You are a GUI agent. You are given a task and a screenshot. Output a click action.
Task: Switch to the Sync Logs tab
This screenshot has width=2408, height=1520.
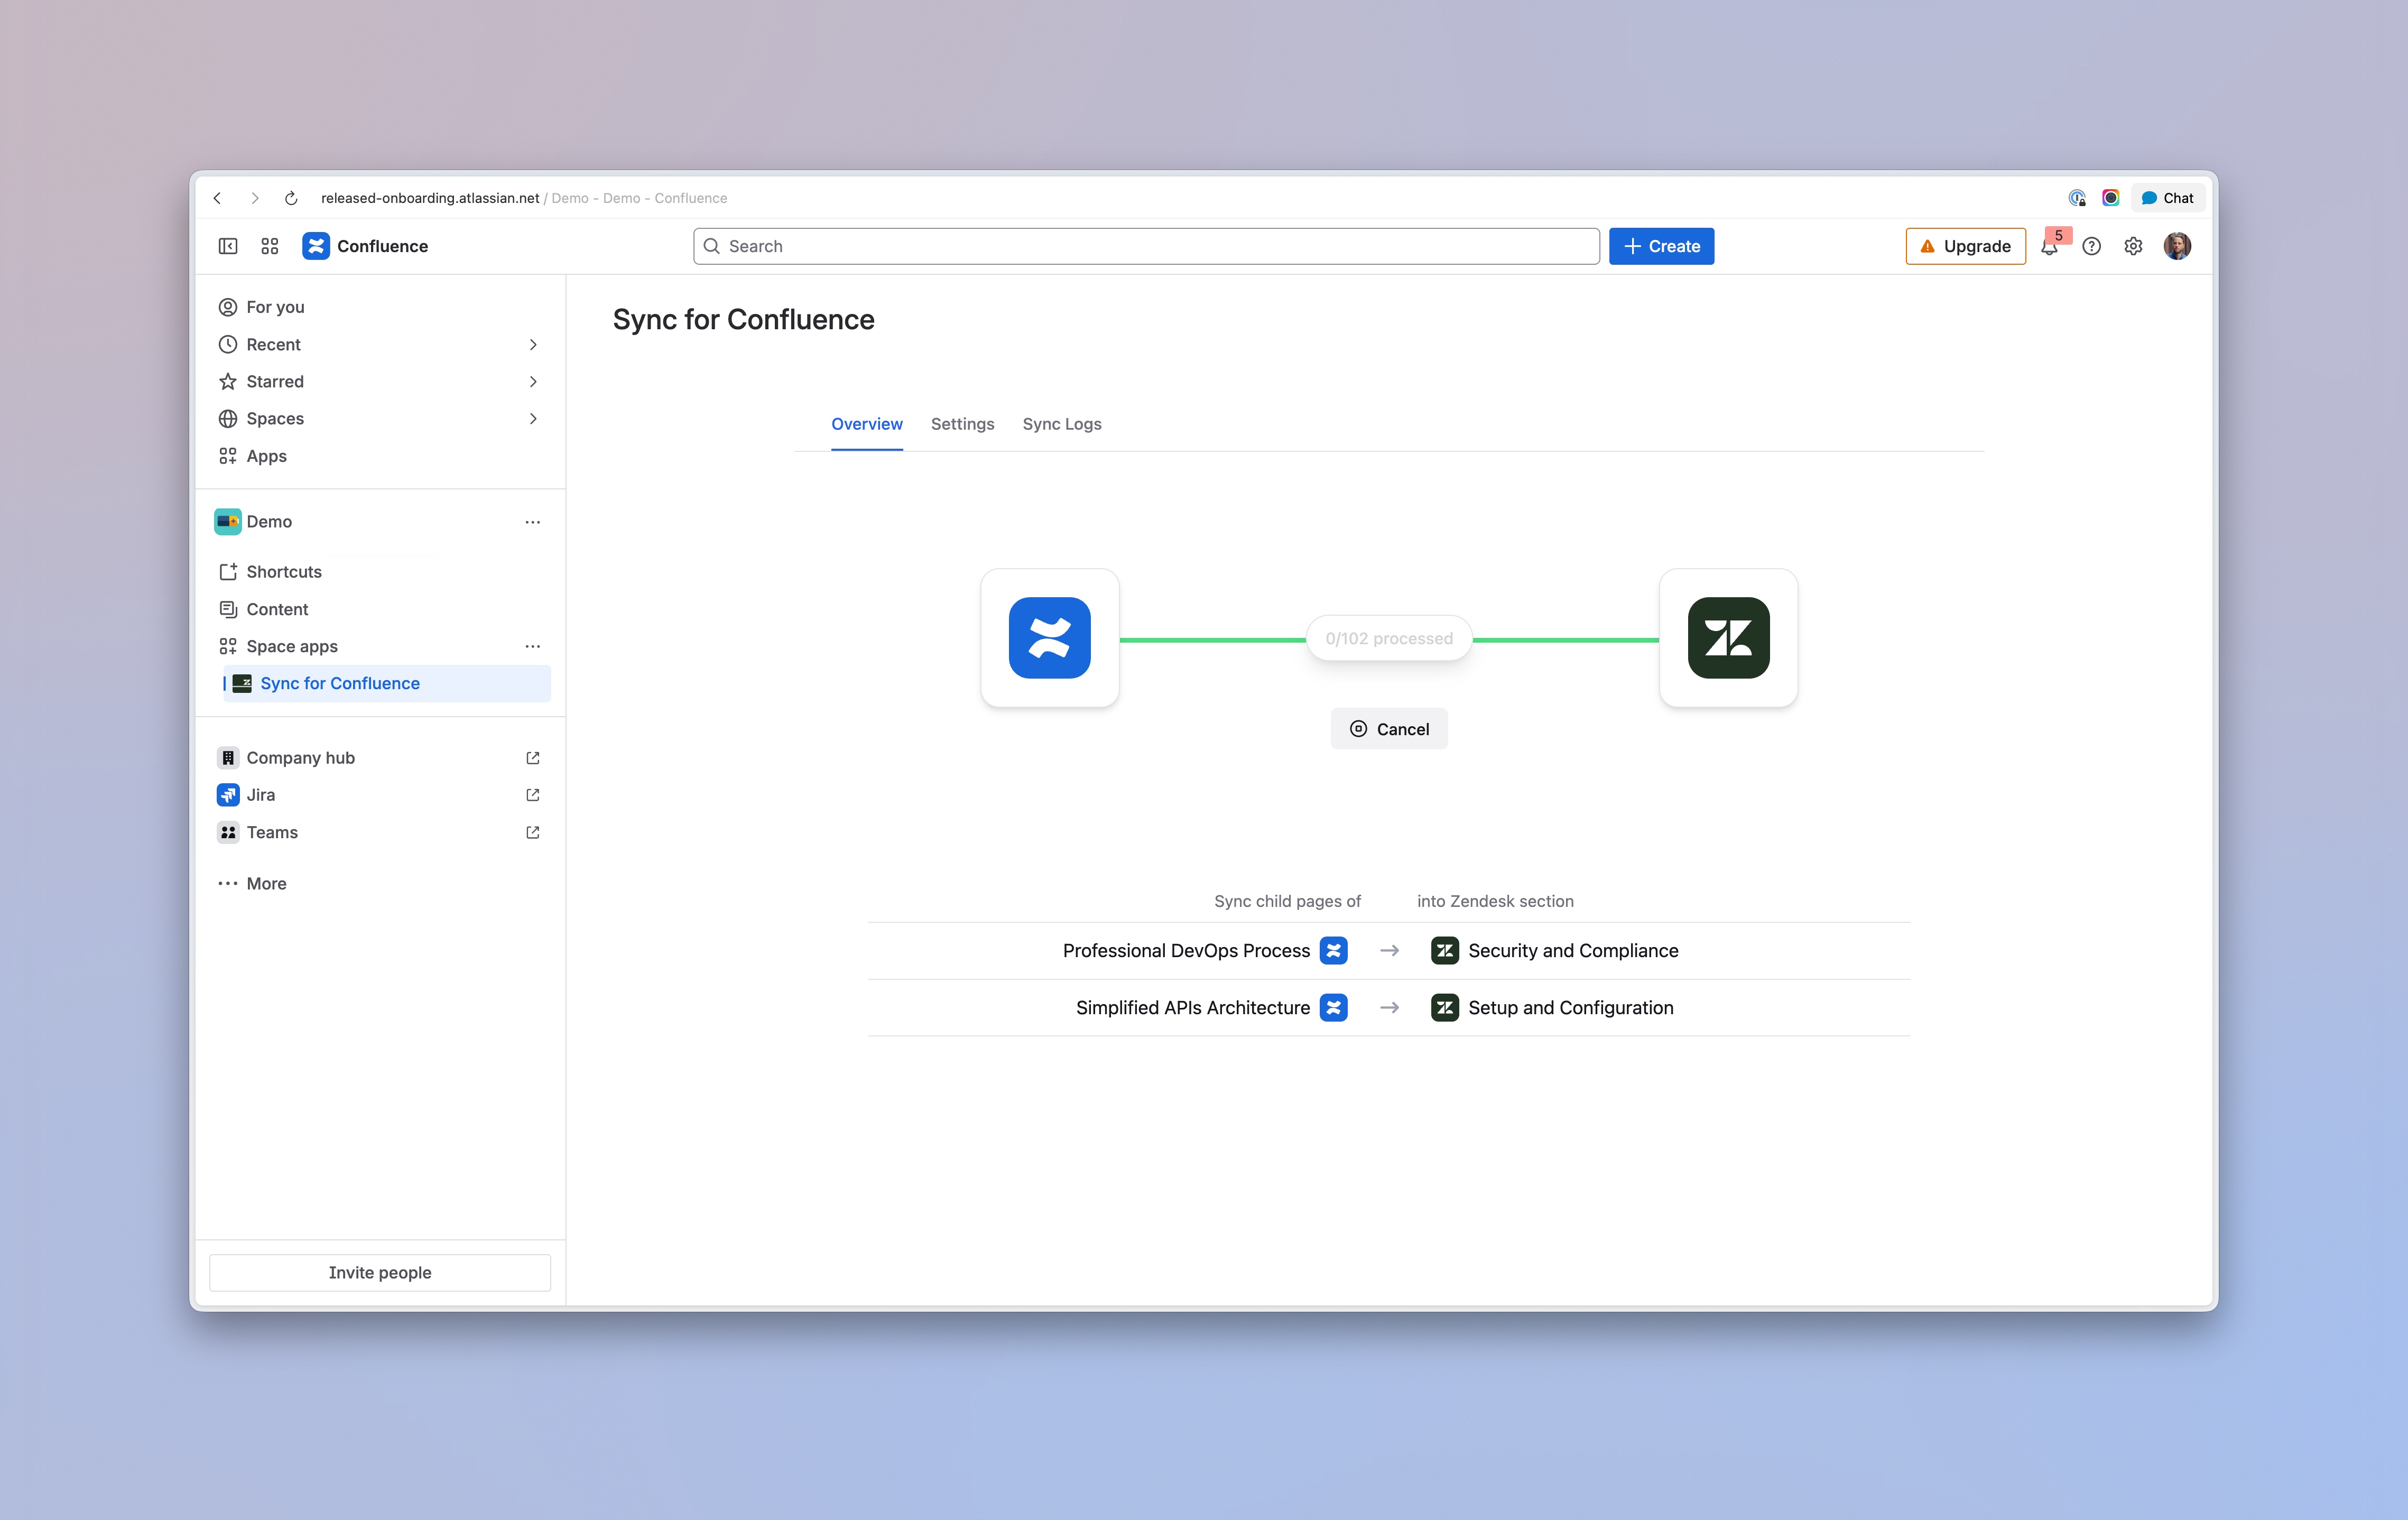pyautogui.click(x=1061, y=424)
